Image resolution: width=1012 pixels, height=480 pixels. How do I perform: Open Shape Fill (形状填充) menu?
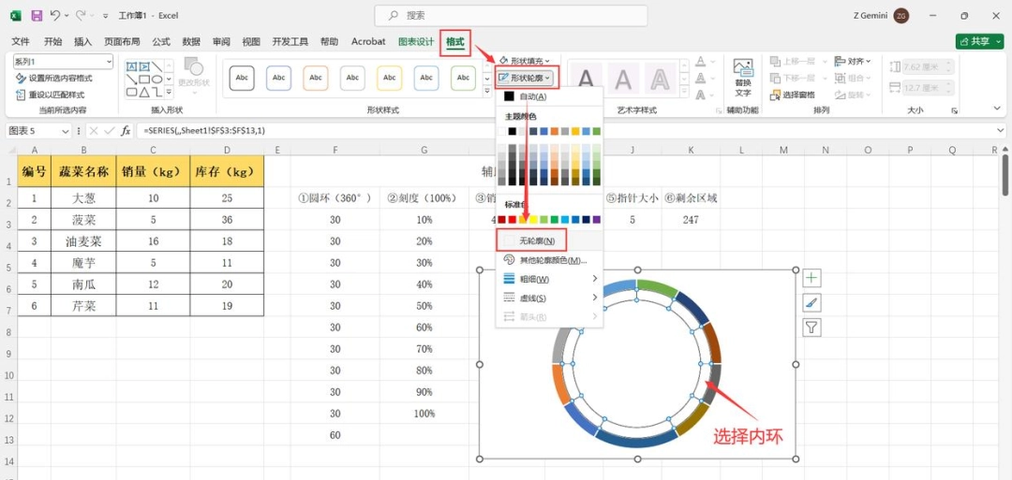pyautogui.click(x=523, y=61)
